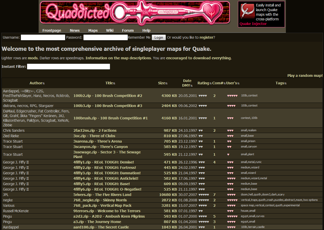This screenshot has width=324, height=230.
Task: Click the Quaddicted logo banner
Action: coord(135,12)
